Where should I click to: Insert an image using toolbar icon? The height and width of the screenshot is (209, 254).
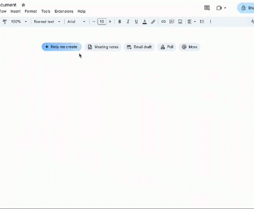[x=180, y=22]
